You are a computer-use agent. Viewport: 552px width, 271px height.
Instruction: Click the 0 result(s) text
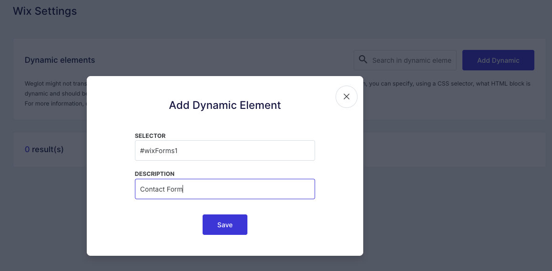(x=44, y=150)
